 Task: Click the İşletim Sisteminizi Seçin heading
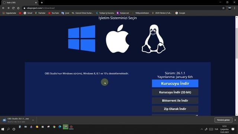(118, 18)
